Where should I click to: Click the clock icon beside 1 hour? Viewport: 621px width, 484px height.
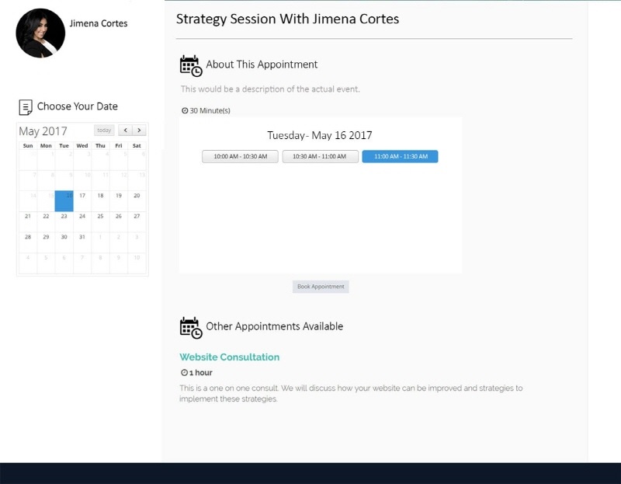pos(184,373)
